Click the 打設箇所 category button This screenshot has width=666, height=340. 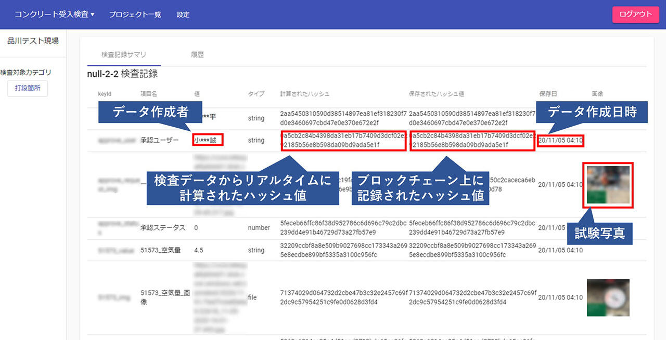[28, 89]
